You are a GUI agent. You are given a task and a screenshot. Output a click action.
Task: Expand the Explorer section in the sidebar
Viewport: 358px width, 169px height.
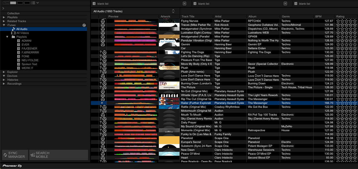[x=3, y=72]
